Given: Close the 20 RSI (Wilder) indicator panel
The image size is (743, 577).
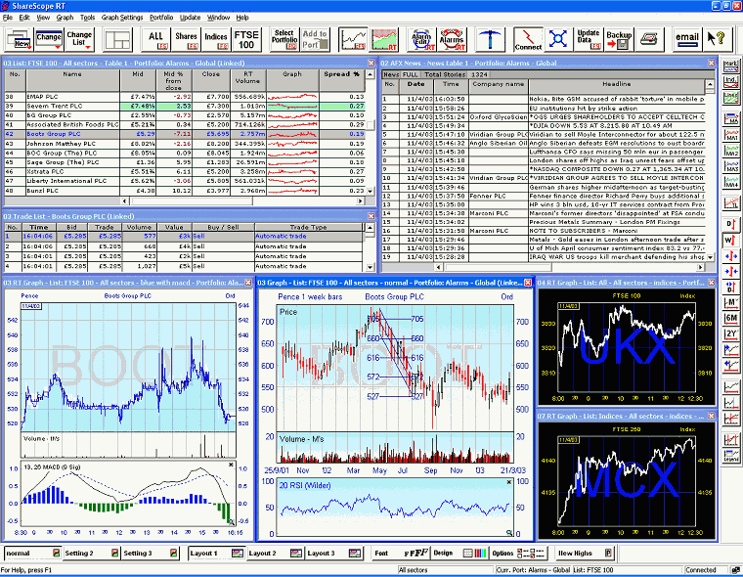Looking at the screenshot, I should click(x=509, y=482).
